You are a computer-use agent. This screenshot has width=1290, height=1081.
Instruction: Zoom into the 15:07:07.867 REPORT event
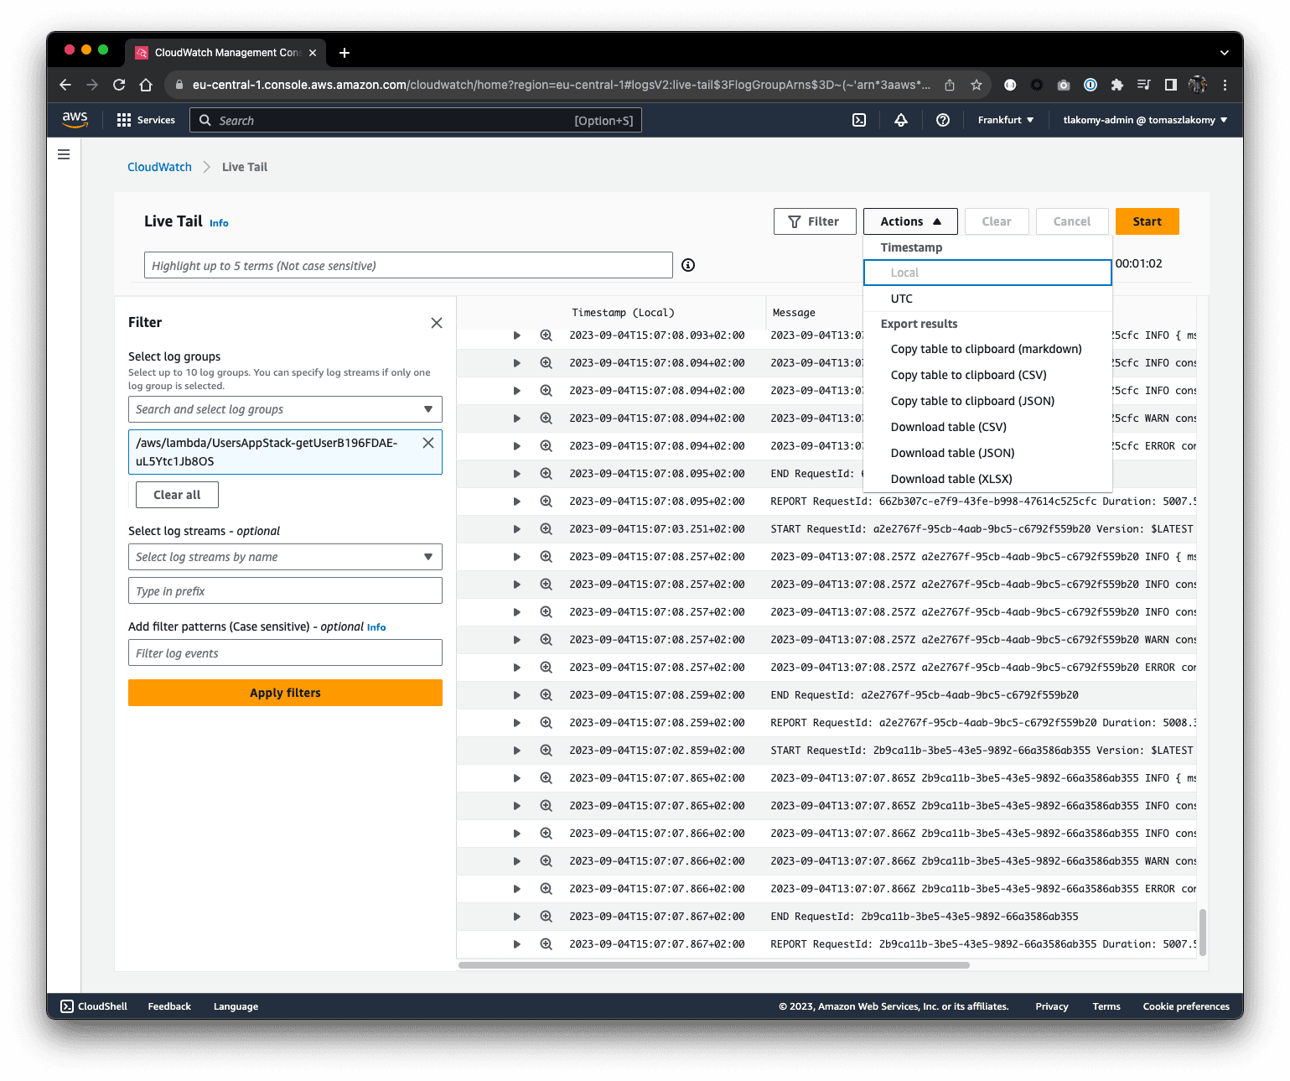(x=546, y=944)
